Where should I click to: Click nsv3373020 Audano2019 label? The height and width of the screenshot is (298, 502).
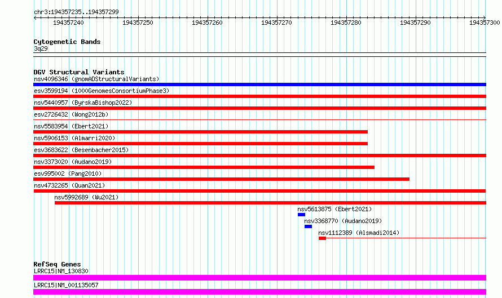click(x=73, y=162)
